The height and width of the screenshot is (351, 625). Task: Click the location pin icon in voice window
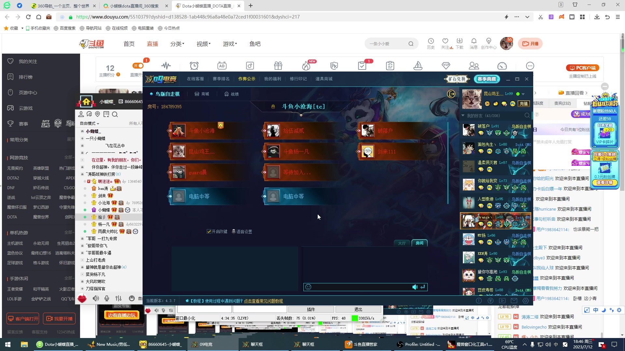(x=97, y=114)
